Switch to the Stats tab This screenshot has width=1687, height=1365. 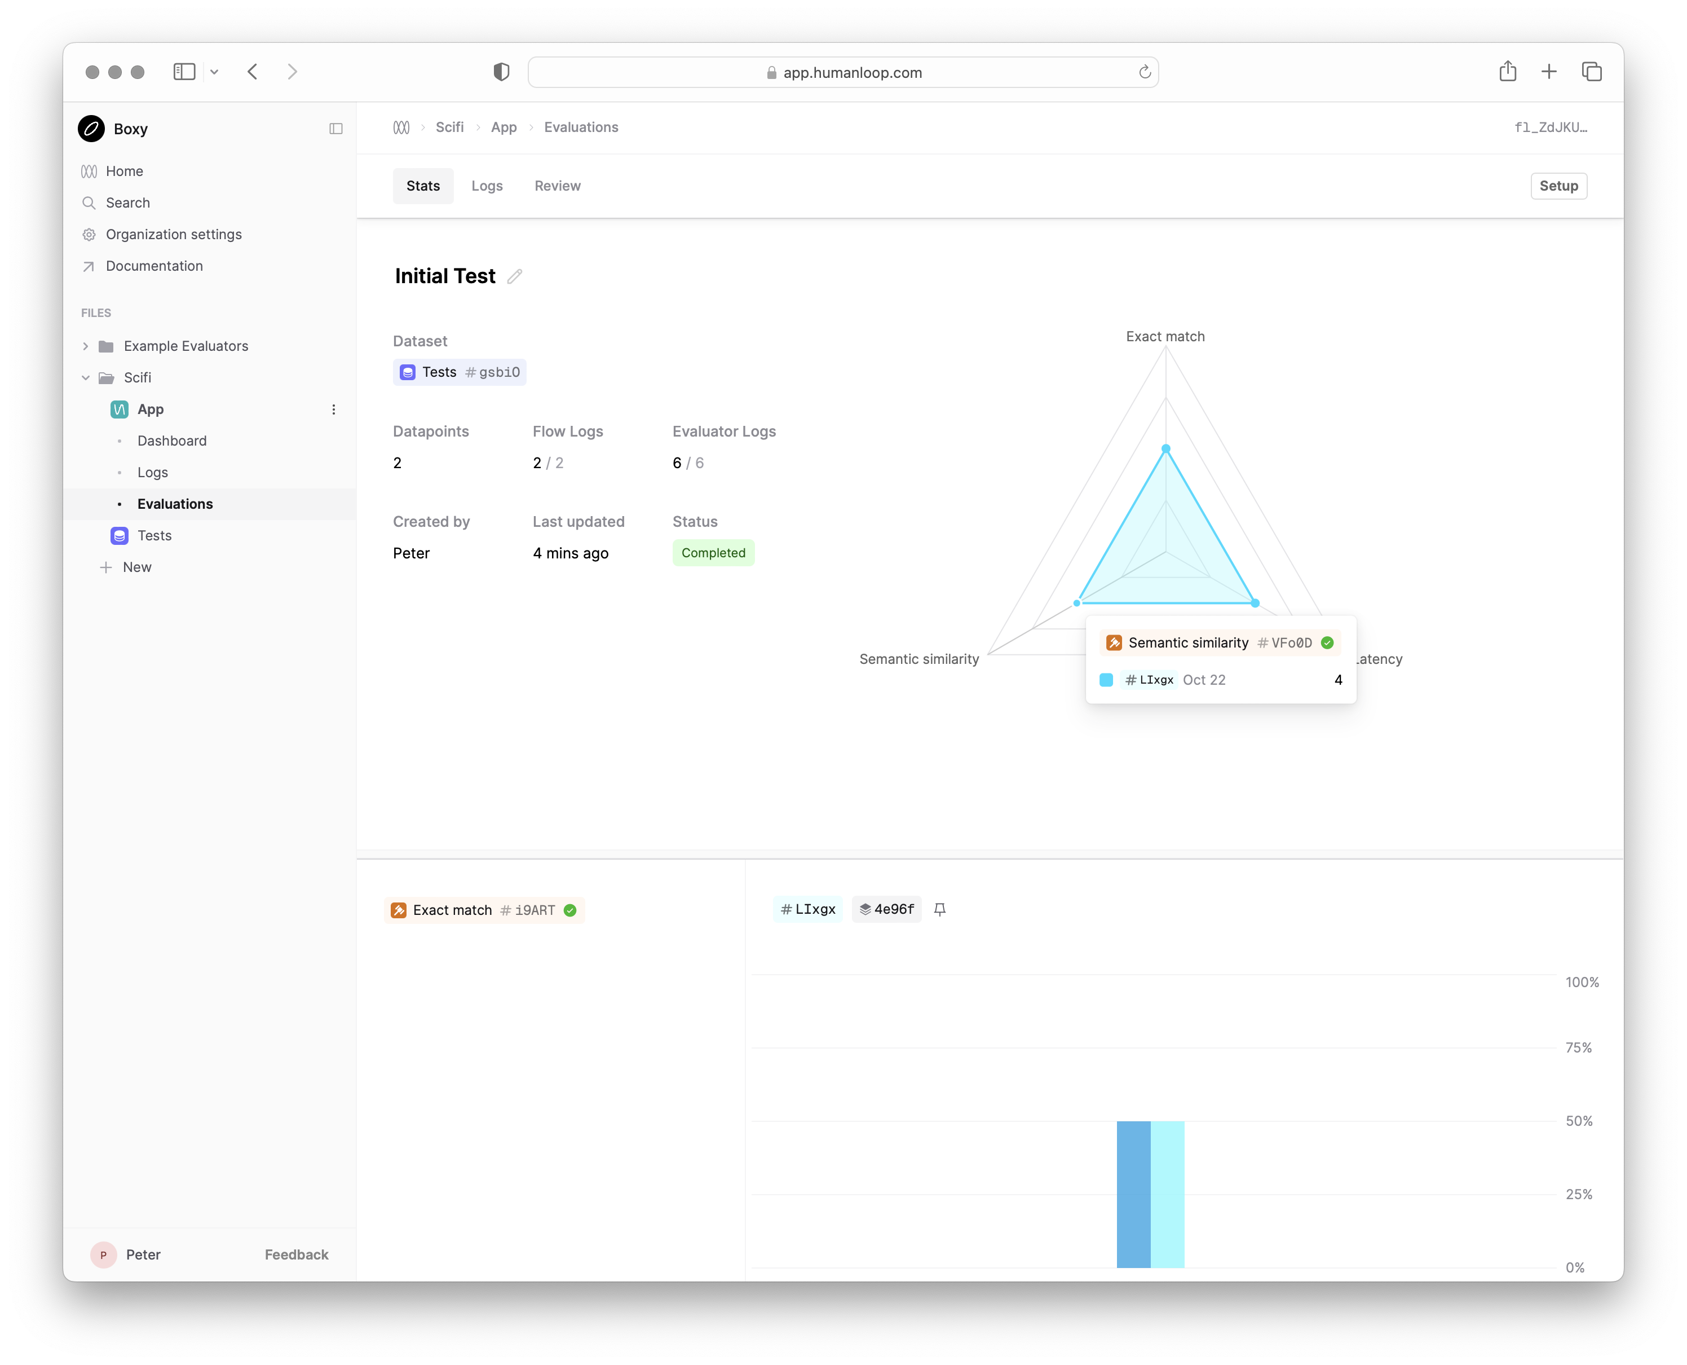coord(423,186)
